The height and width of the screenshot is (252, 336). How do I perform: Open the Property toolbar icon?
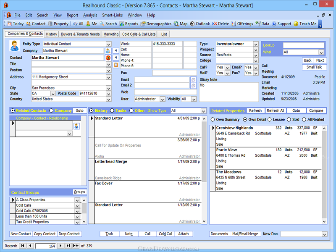(50, 24)
